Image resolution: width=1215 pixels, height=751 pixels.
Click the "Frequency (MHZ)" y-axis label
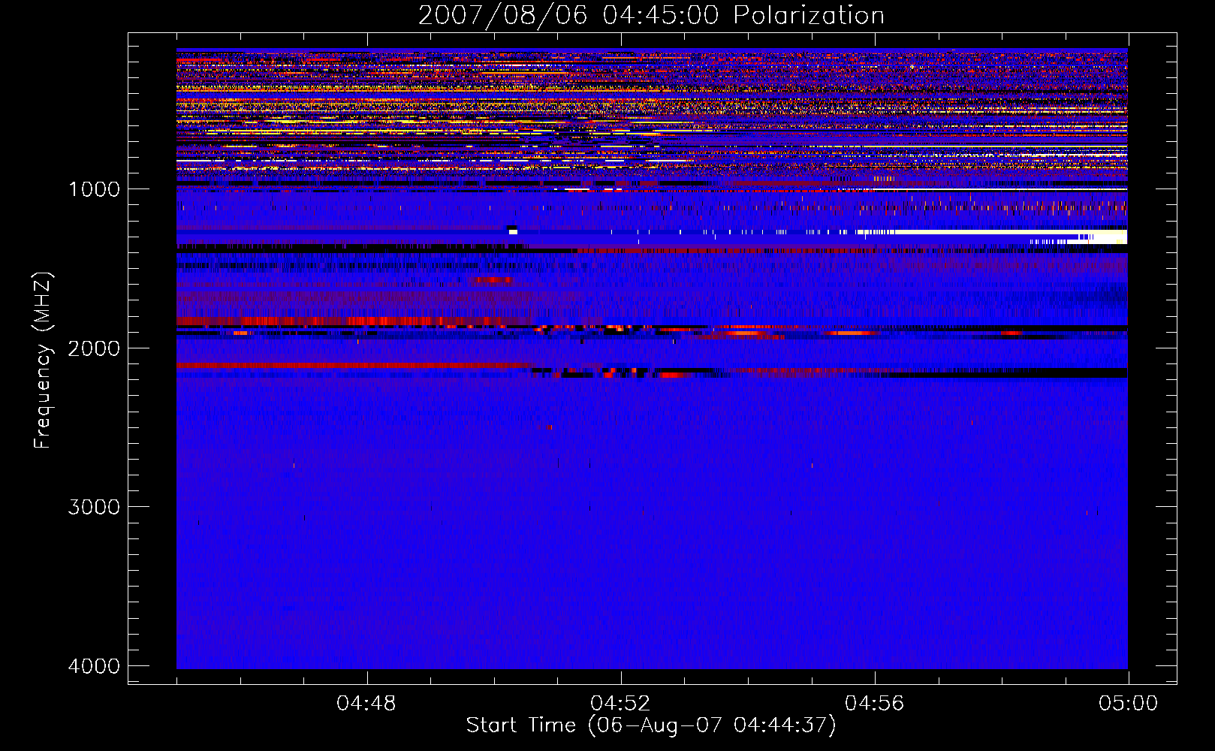43,360
